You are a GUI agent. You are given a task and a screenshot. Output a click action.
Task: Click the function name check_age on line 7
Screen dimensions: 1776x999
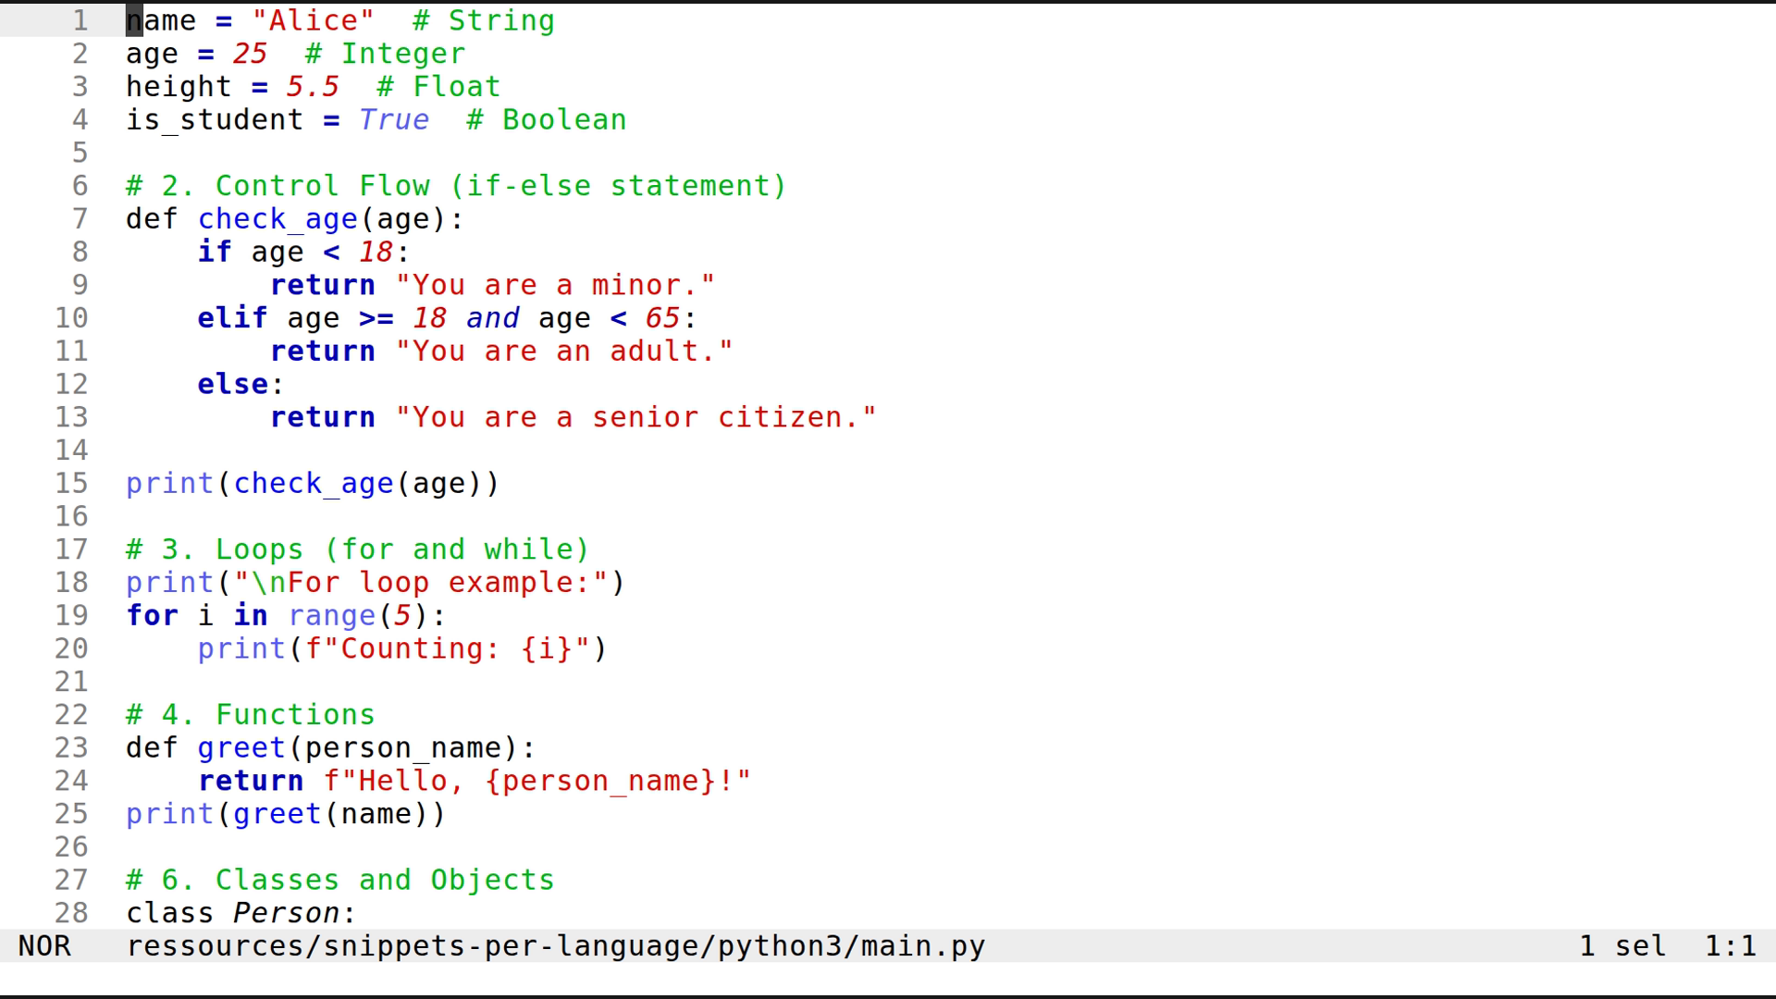tap(277, 218)
